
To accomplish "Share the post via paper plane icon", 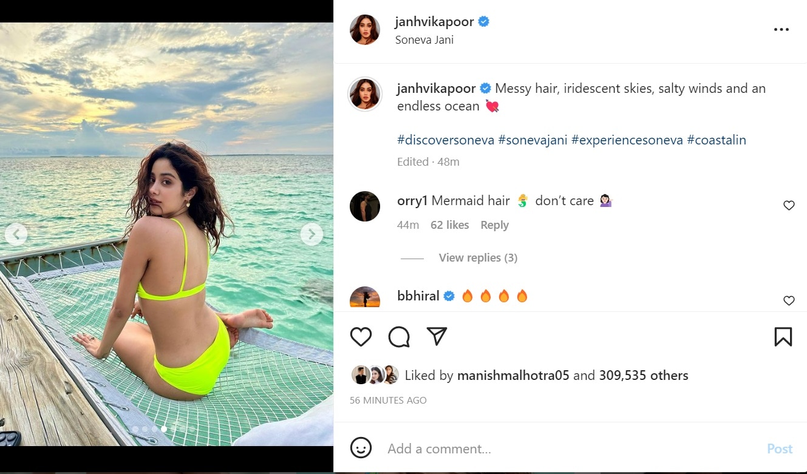I will click(437, 336).
